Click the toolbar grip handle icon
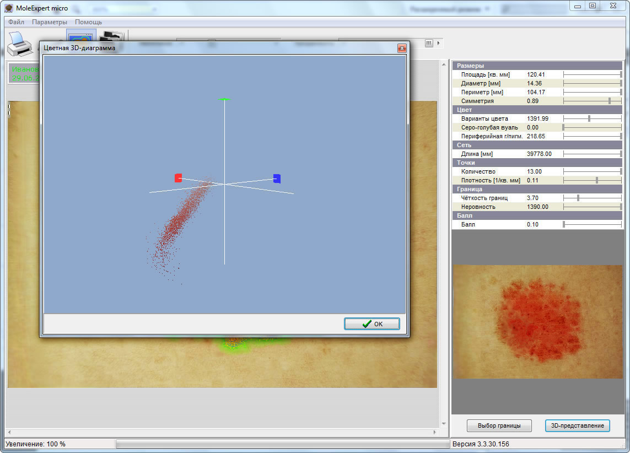This screenshot has height=453, width=630. 429,44
